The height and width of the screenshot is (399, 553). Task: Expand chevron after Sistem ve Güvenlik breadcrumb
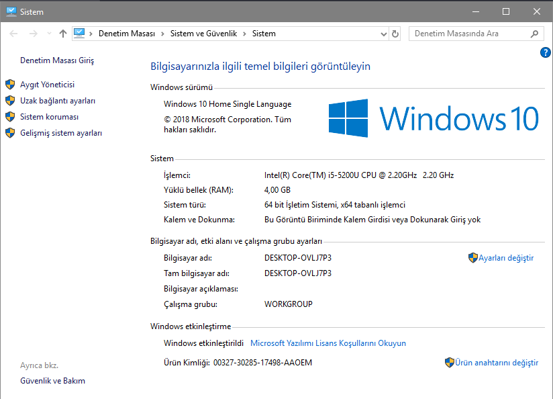pos(244,34)
